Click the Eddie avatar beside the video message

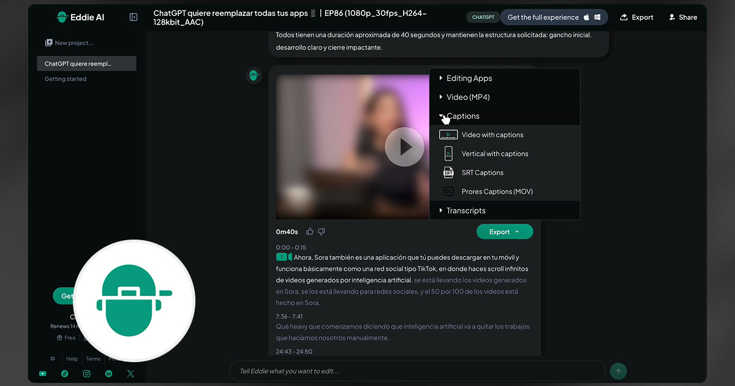click(254, 75)
